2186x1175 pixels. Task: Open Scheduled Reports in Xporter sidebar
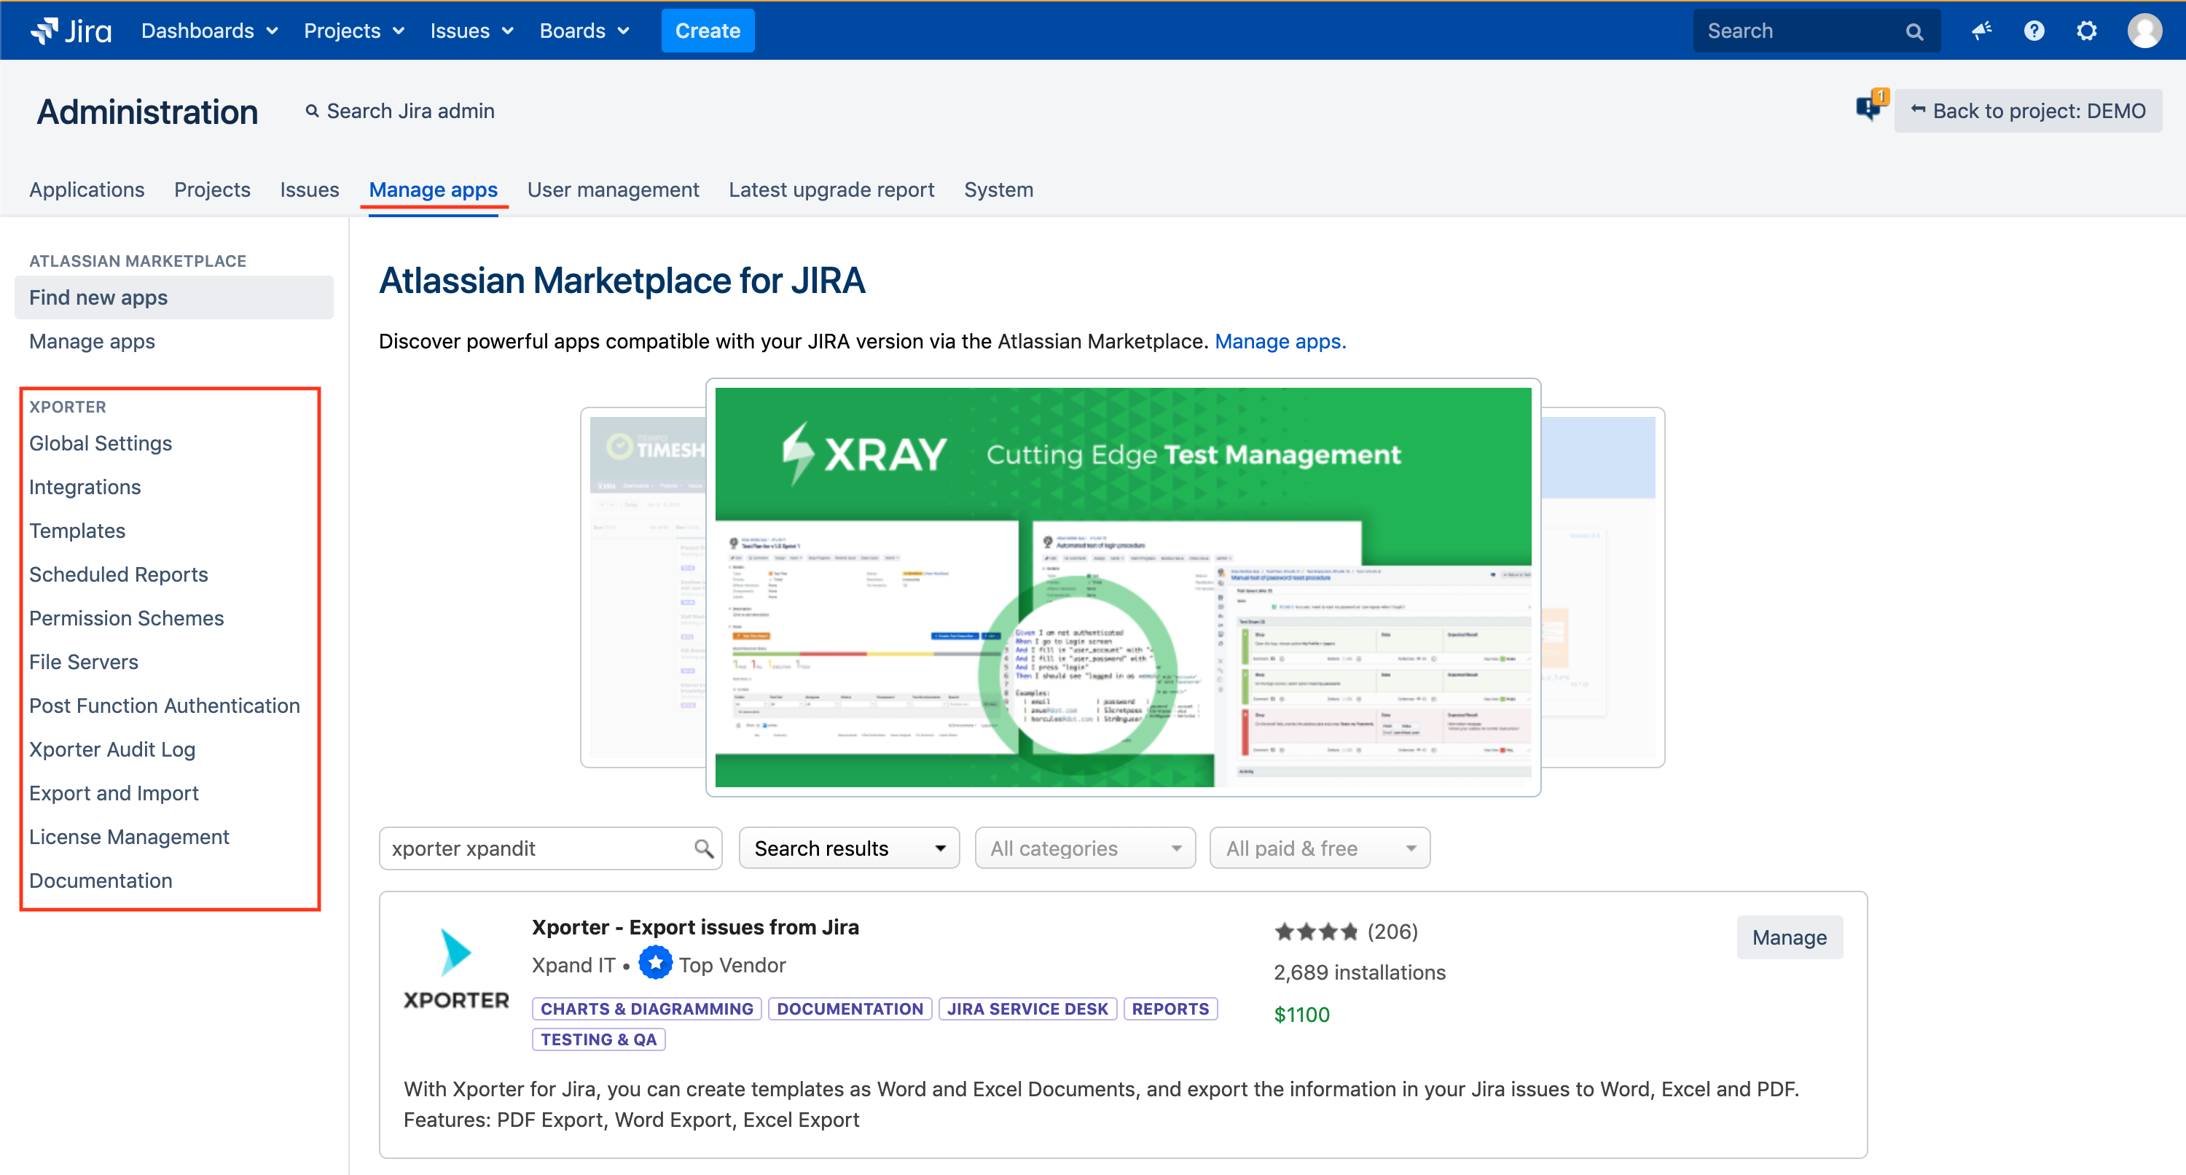118,574
